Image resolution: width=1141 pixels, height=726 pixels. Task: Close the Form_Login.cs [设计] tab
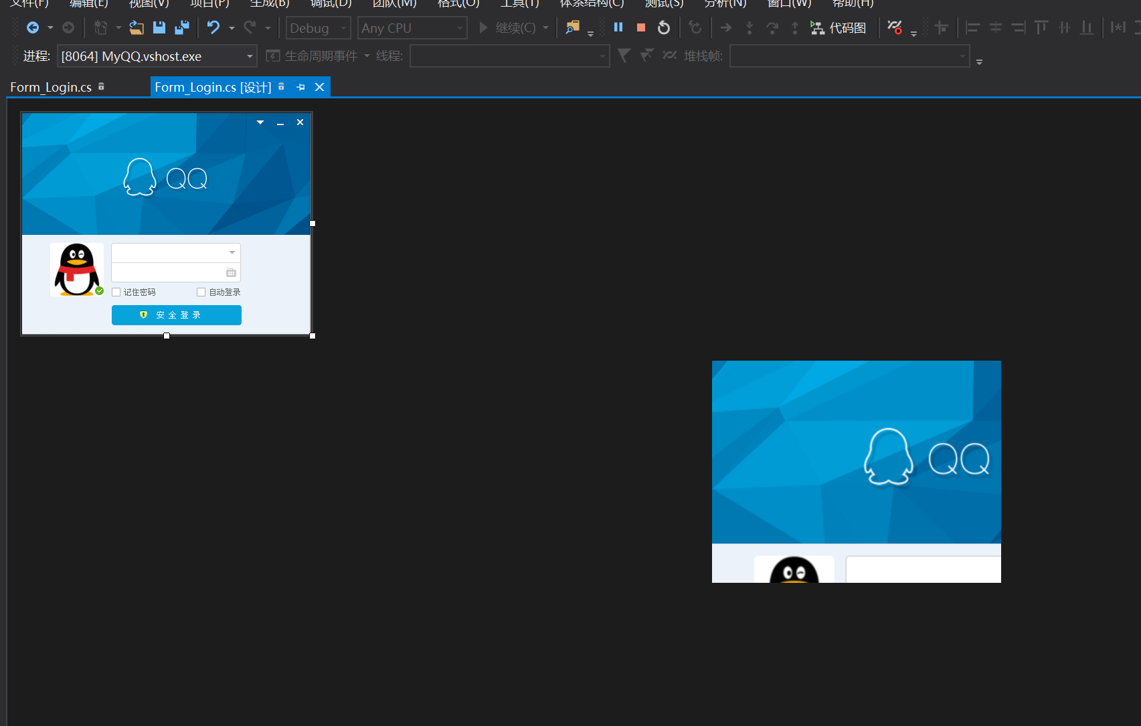point(319,87)
